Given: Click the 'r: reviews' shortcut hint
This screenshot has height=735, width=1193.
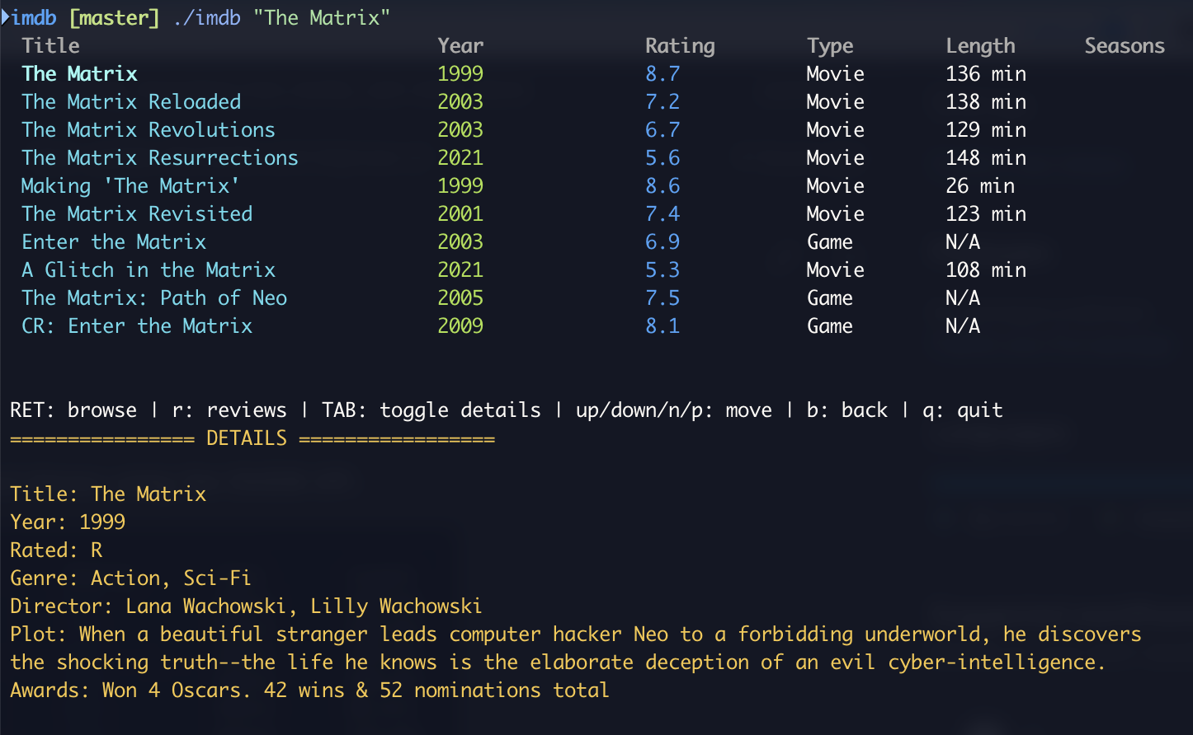Looking at the screenshot, I should click(229, 410).
